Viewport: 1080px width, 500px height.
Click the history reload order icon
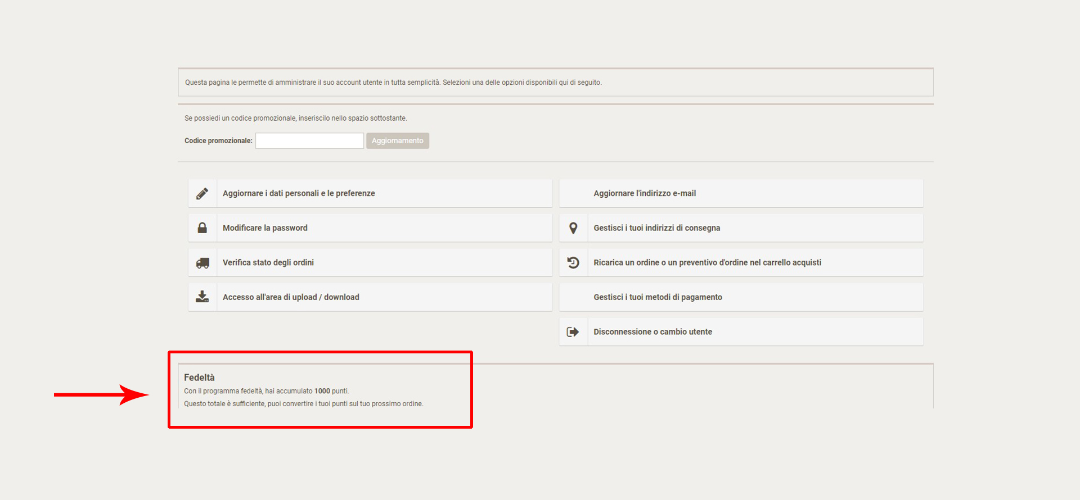coord(573,263)
